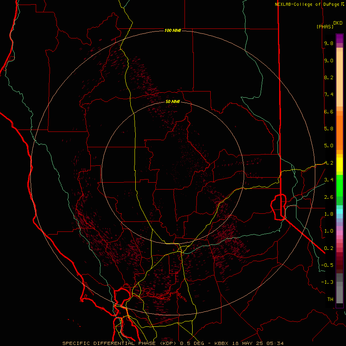This screenshot has width=346, height=346.
Task: Pick the cyan swatch beside 1.8
Action: click(x=339, y=211)
